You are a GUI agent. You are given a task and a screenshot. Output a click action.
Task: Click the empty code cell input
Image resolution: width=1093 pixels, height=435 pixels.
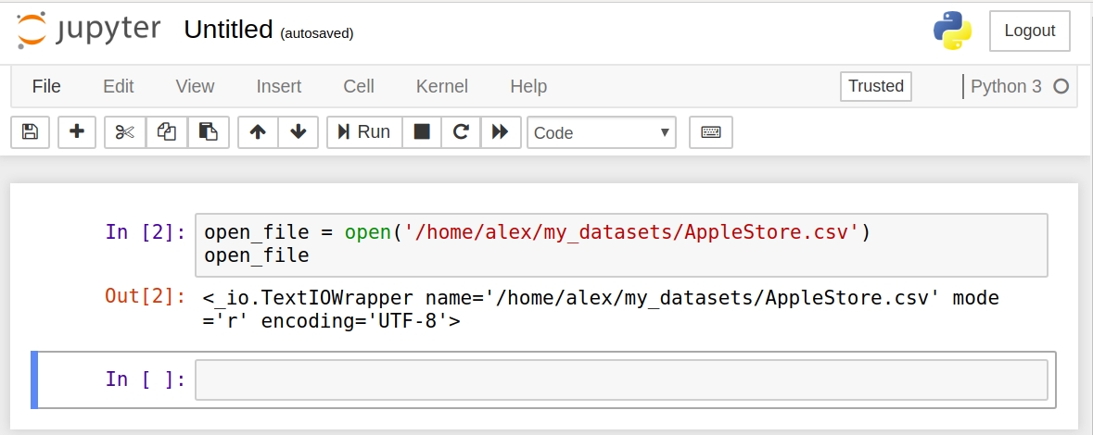(x=621, y=379)
